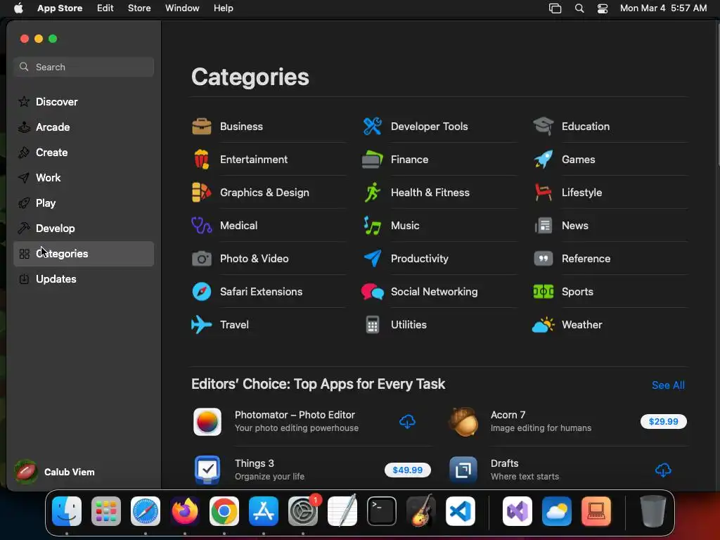Click into the Search field
Image resolution: width=720 pixels, height=540 pixels.
pos(84,67)
